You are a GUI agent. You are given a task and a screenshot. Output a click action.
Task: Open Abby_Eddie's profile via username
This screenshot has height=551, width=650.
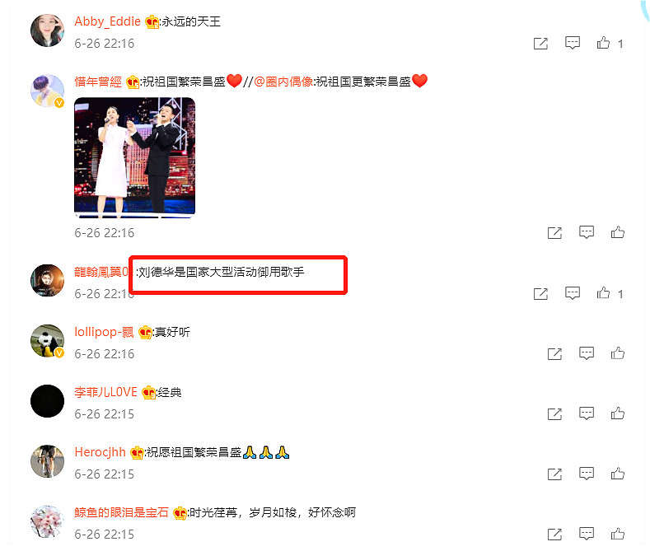tap(107, 21)
